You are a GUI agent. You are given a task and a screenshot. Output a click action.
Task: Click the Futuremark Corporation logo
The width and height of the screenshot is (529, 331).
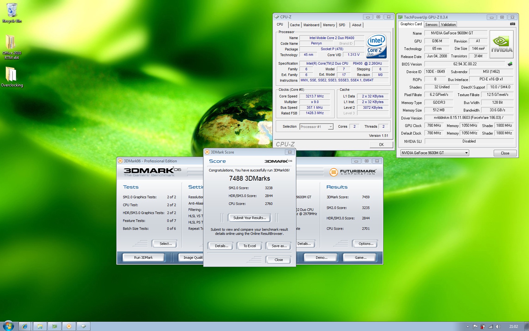[x=353, y=172]
